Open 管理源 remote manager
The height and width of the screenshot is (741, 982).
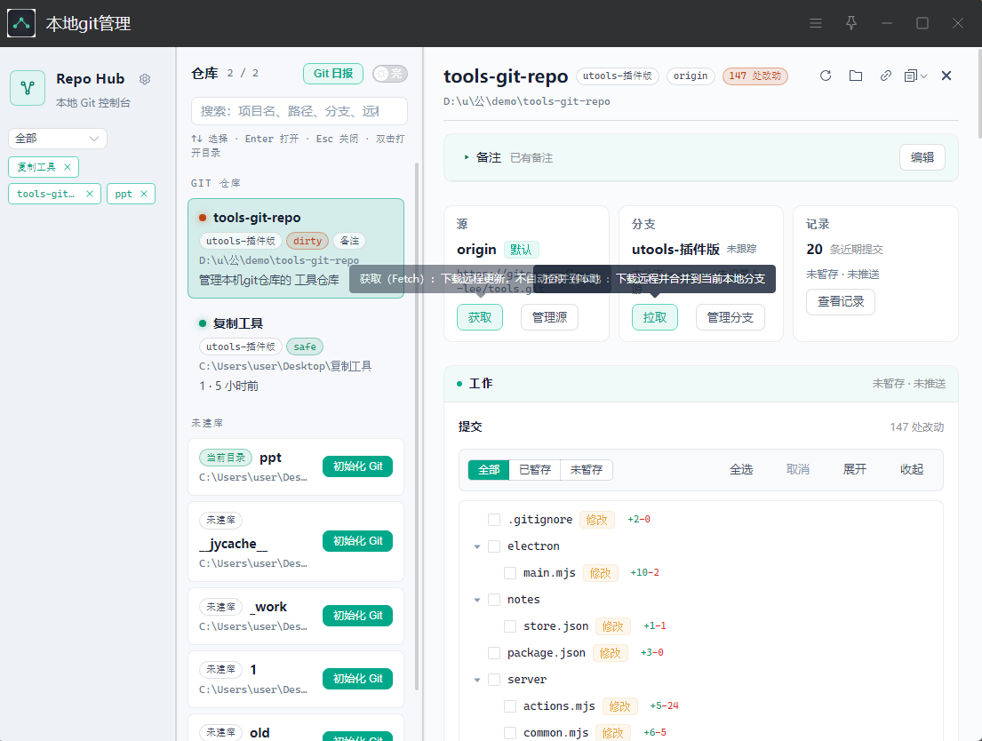549,317
